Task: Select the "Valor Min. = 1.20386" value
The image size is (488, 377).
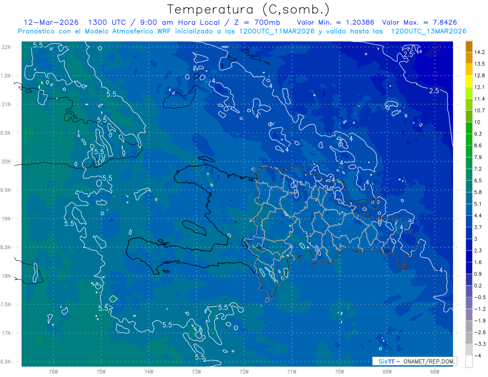Action: pos(335,22)
